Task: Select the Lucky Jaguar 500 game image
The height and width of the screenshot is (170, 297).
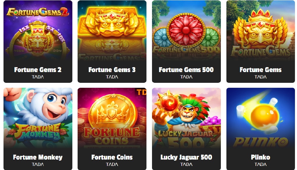Action: (186, 118)
